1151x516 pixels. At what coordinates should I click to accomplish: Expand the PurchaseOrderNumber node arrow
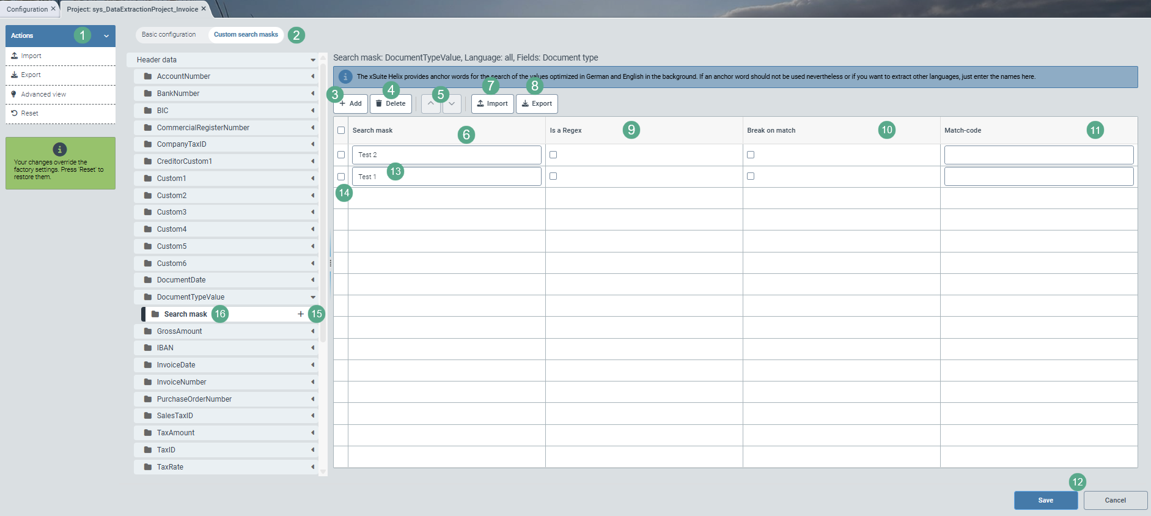tap(313, 399)
